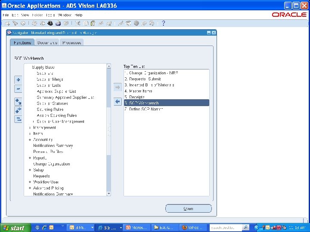Click the Find flashlight toolbar icon
The height and width of the screenshot is (232, 310).
[15, 24]
